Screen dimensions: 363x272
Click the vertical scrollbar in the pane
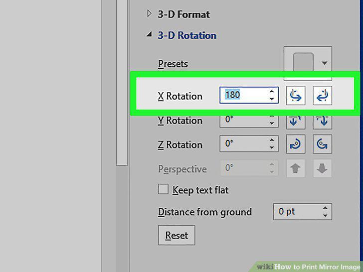(122, 83)
